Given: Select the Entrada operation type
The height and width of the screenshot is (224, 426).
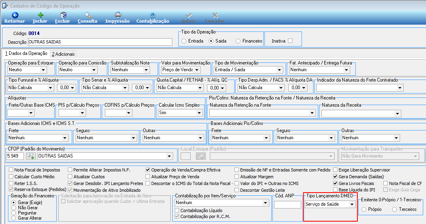Looking at the screenshot, I should pyautogui.click(x=184, y=41).
